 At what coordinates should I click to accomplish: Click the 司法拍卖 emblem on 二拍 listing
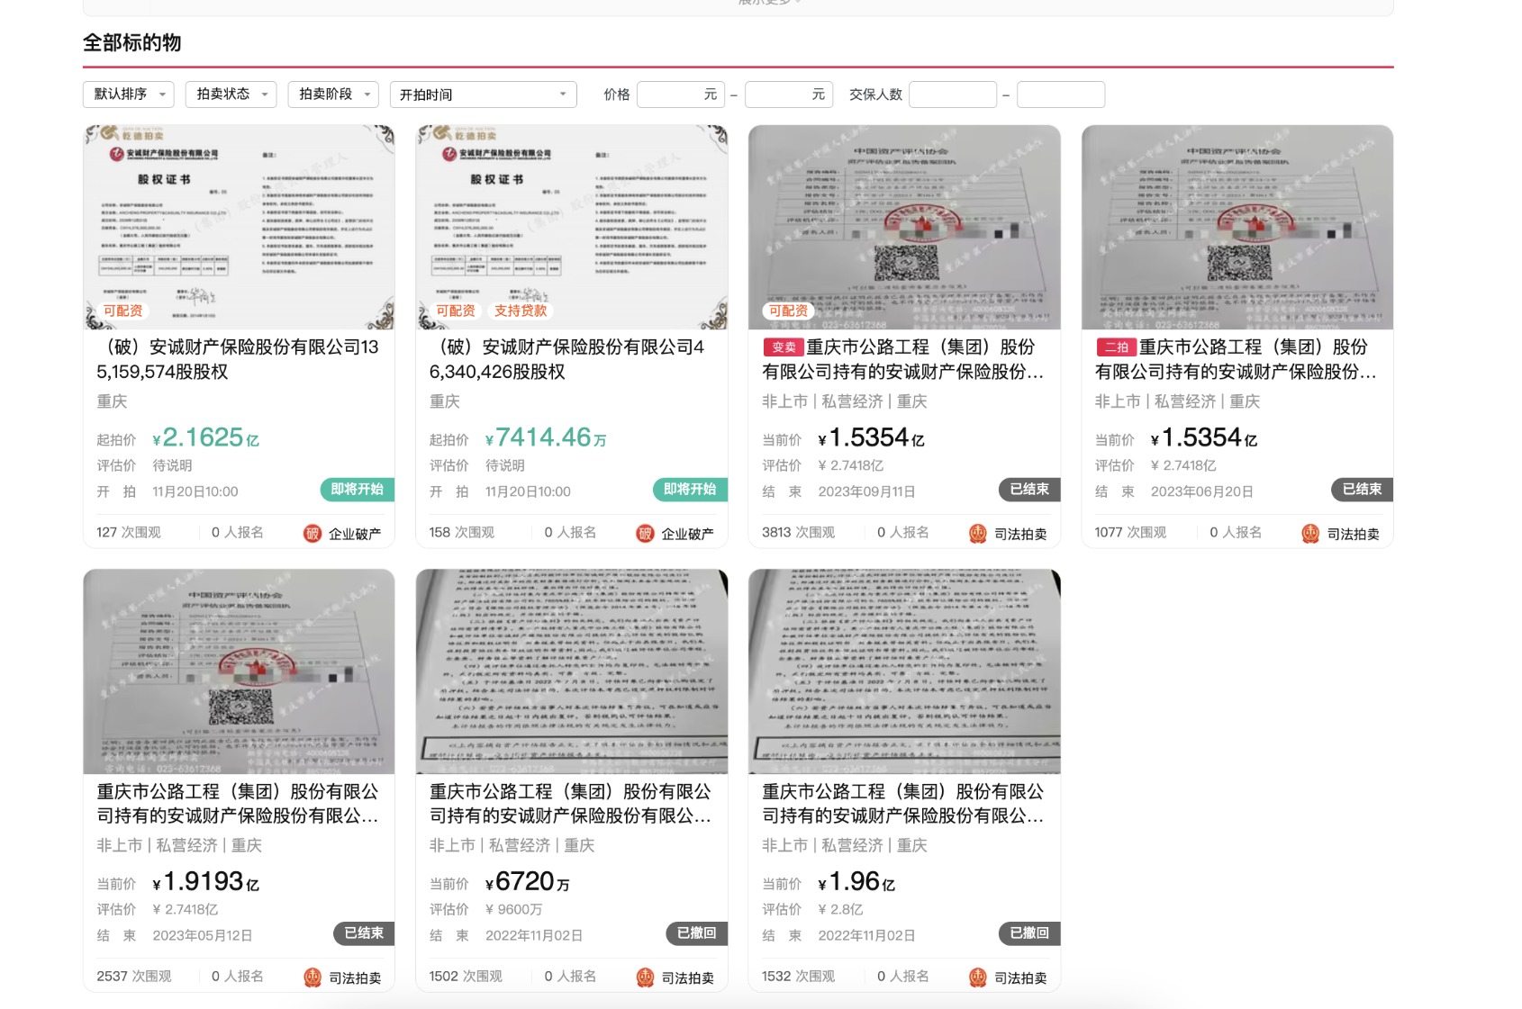tap(1310, 534)
